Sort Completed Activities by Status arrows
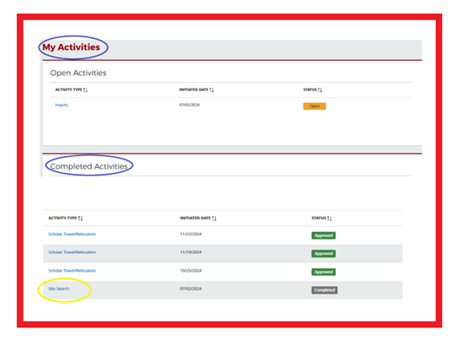Image resolution: width=468 pixels, height=340 pixels. pos(329,219)
